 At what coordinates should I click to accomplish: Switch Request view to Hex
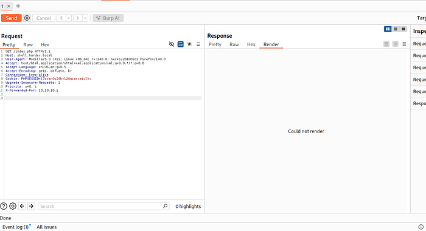[45, 45]
